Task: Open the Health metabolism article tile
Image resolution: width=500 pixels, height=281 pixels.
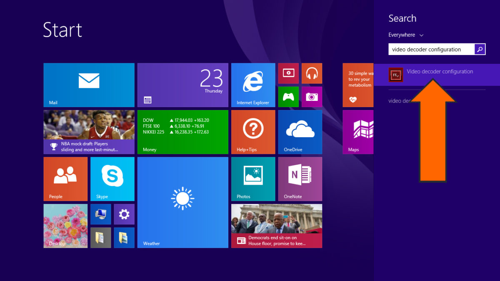Action: click(358, 85)
